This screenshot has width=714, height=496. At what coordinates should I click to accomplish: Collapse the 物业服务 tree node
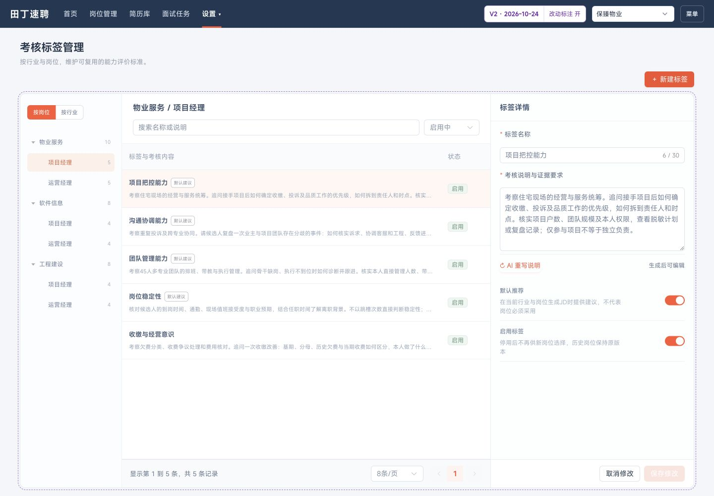(33, 142)
